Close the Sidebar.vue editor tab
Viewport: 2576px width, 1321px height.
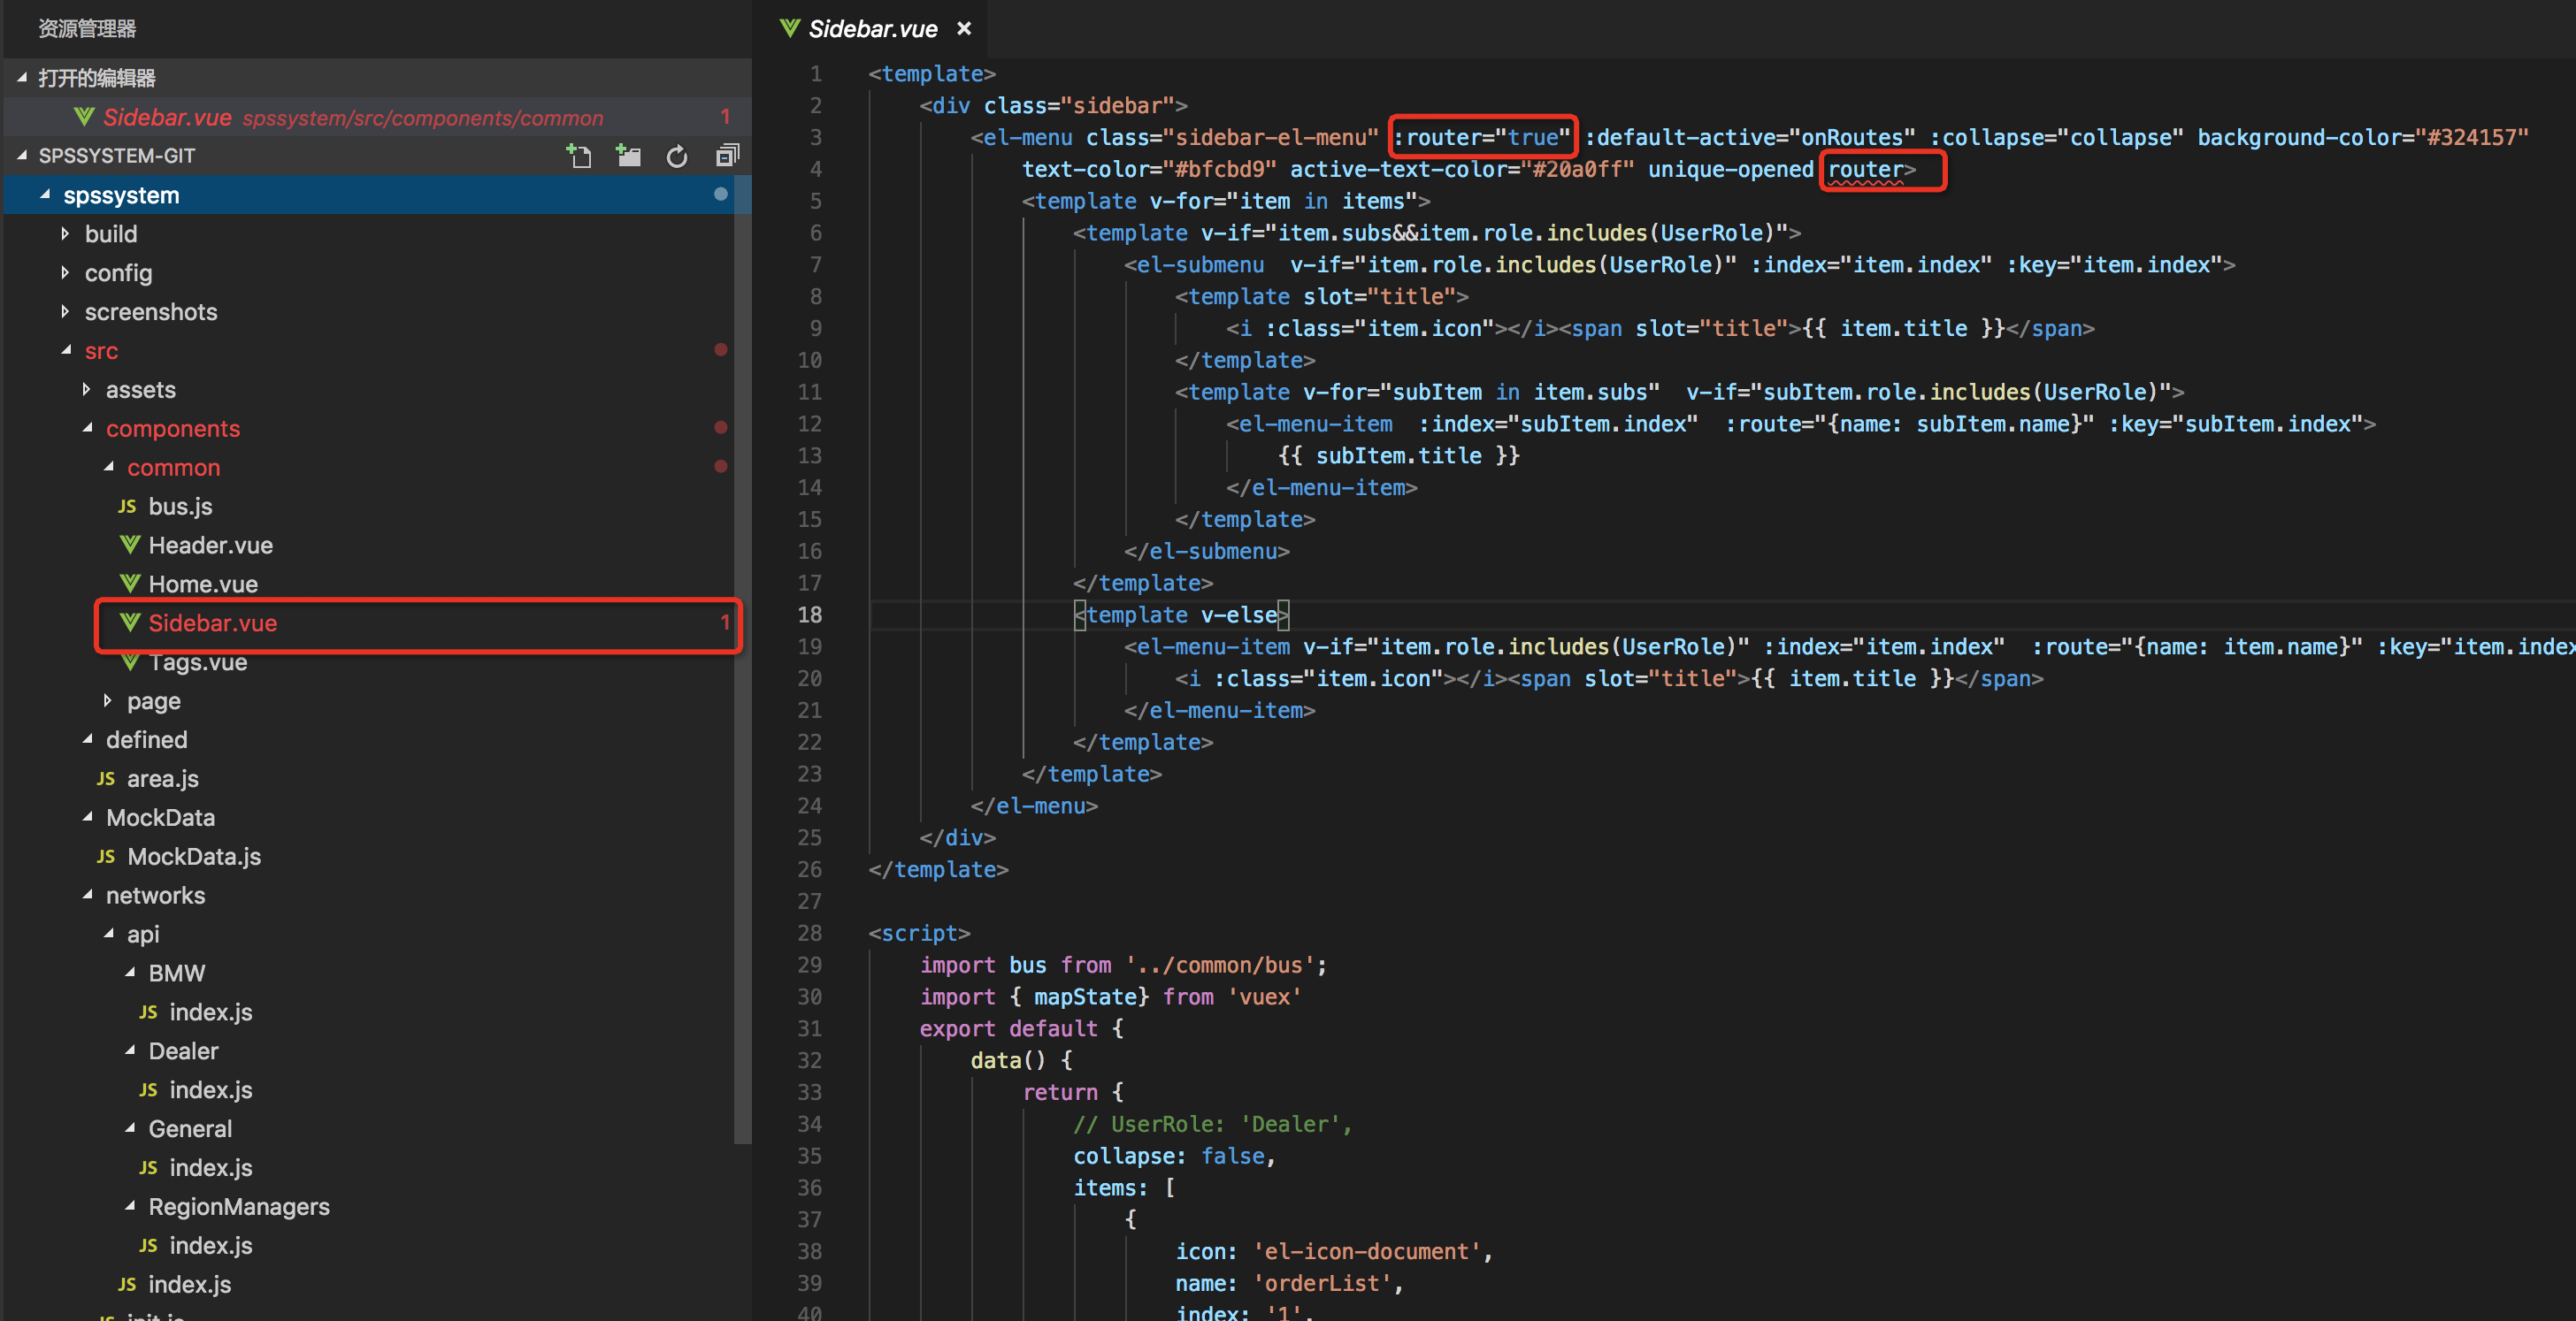[964, 29]
